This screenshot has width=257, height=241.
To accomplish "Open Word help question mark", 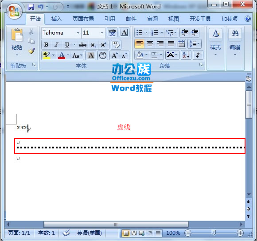I will pos(248,19).
